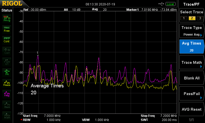The width and height of the screenshot is (205, 123).
Task: Click the Blank trace status icon
Action: pyautogui.click(x=7, y=105)
